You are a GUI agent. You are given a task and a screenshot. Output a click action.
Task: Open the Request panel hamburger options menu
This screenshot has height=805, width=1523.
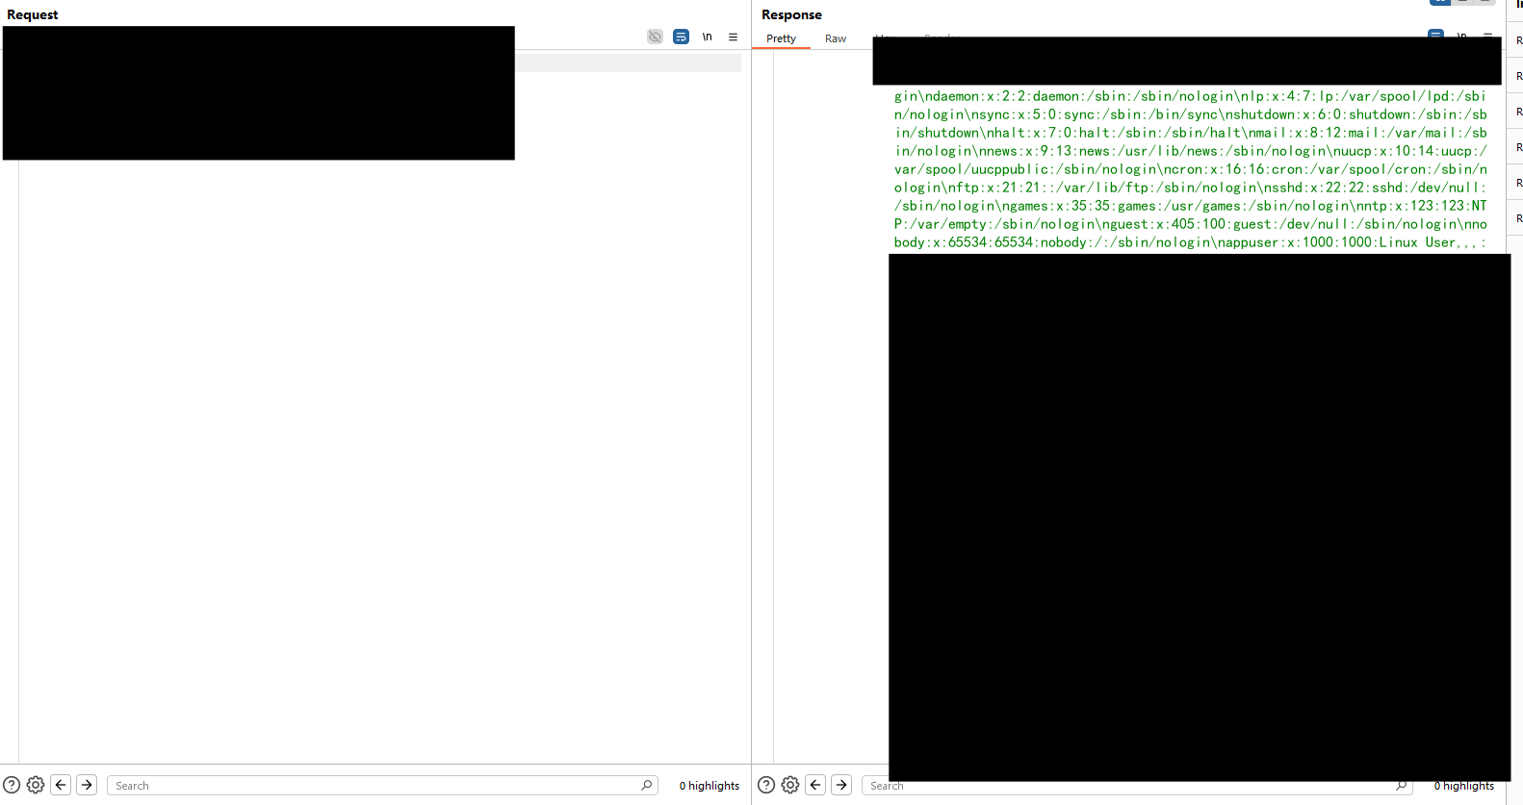pos(733,37)
